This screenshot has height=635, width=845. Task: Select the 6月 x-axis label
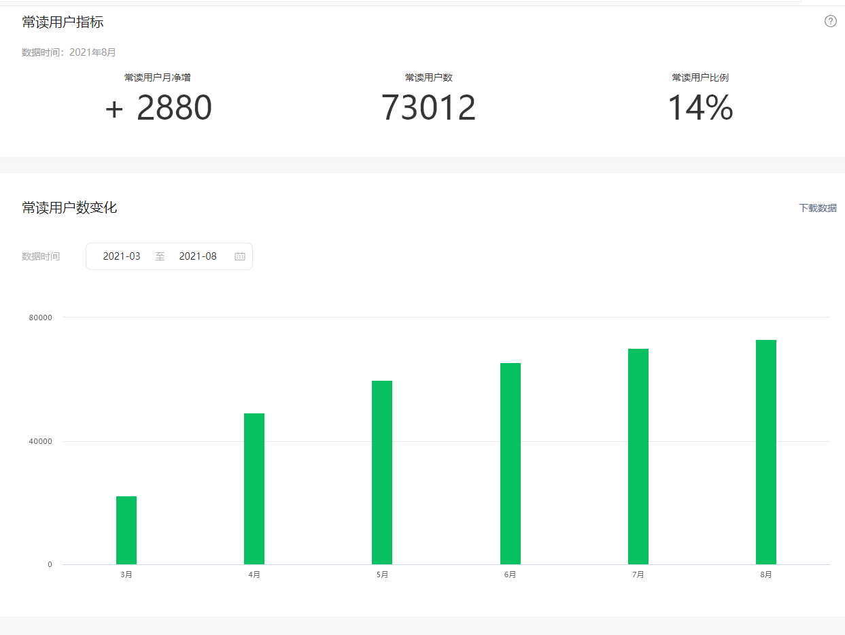pyautogui.click(x=511, y=574)
